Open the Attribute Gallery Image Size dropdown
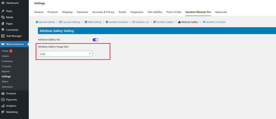This screenshot has height=119, width=276. [x=65, y=54]
